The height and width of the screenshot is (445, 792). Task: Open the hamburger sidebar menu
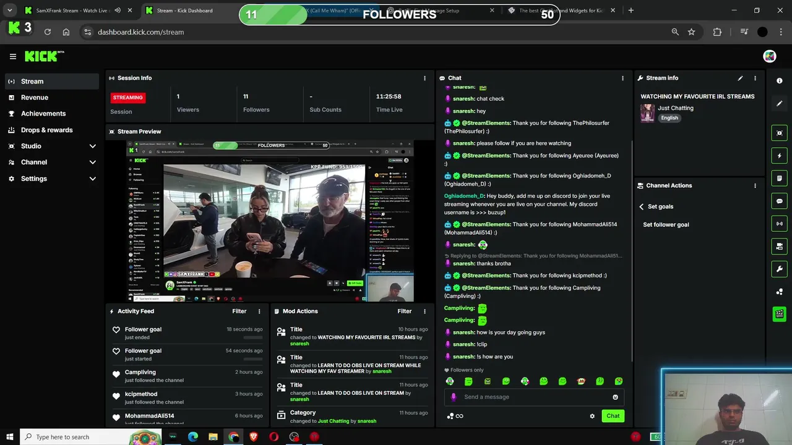pyautogui.click(x=12, y=56)
